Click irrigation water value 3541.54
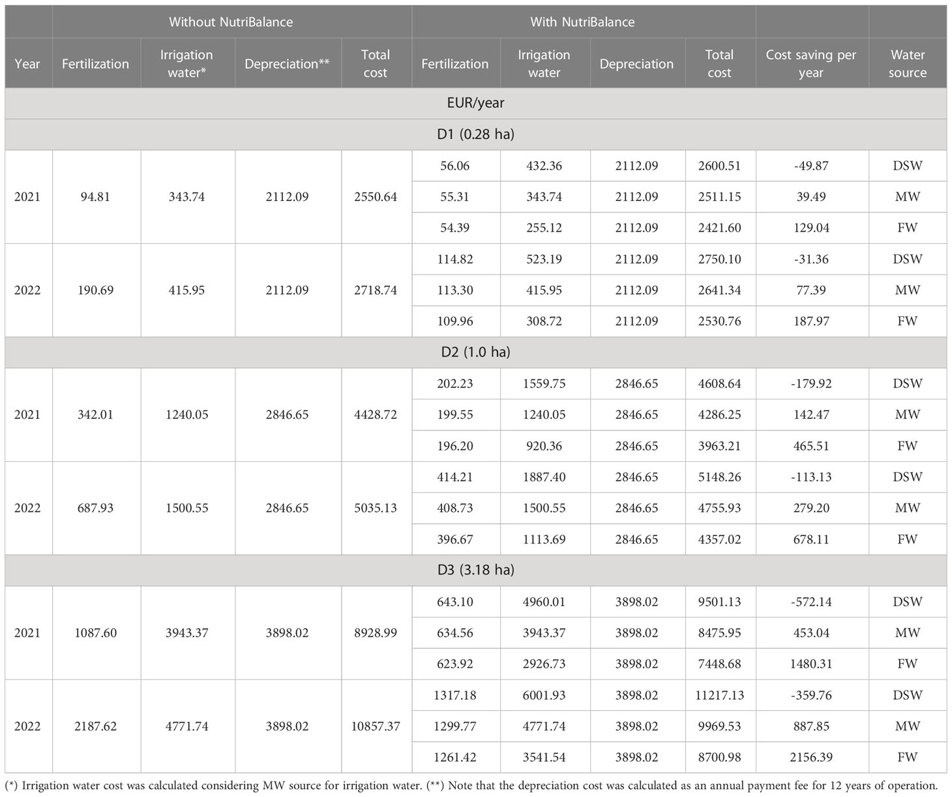This screenshot has height=797, width=952. tap(544, 757)
